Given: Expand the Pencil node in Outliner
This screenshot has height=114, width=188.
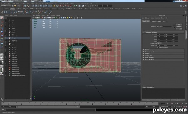Looking at the screenshot, I should pos(5,44).
